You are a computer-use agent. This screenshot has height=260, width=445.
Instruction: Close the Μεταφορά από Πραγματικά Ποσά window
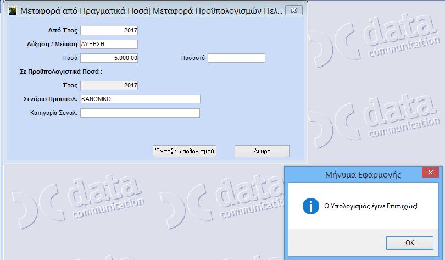click(294, 10)
